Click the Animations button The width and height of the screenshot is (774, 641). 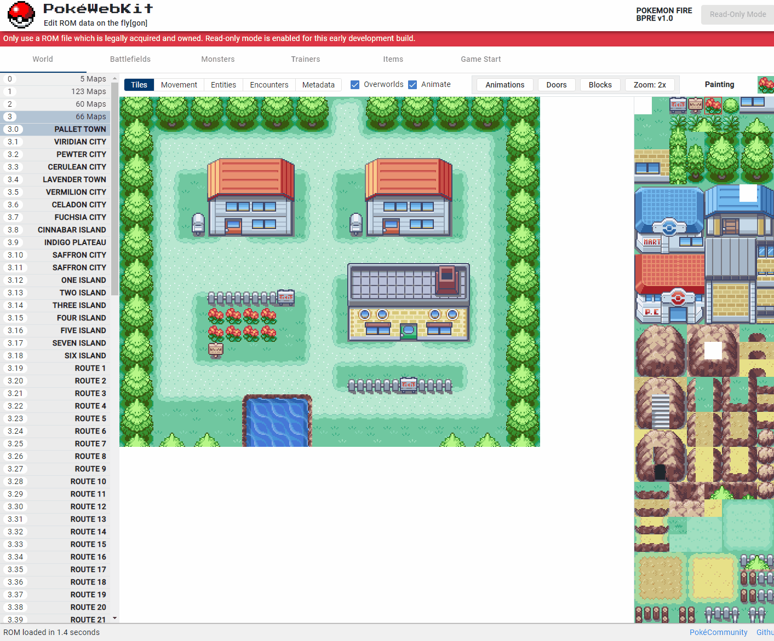(x=505, y=85)
